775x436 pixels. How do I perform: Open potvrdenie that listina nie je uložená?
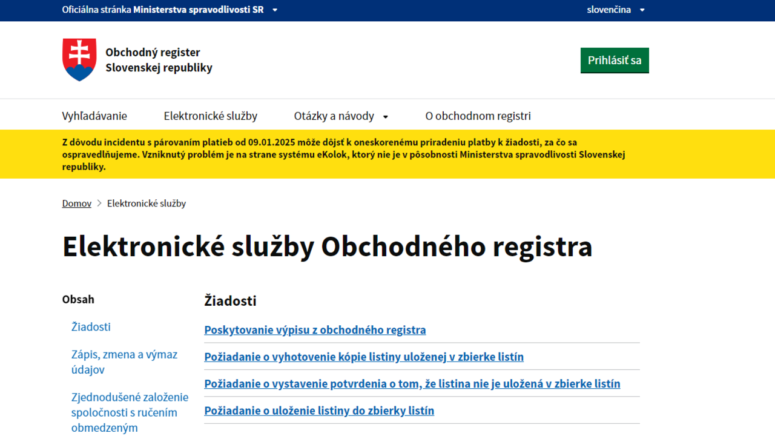[x=412, y=384]
